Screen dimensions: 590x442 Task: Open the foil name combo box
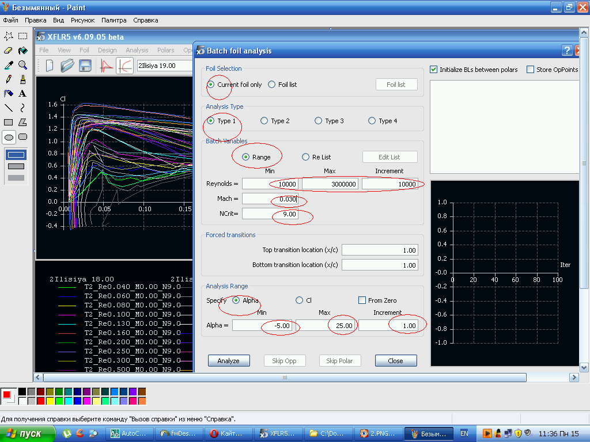click(x=164, y=66)
